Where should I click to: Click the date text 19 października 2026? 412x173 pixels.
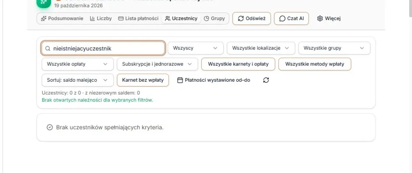(78, 6)
